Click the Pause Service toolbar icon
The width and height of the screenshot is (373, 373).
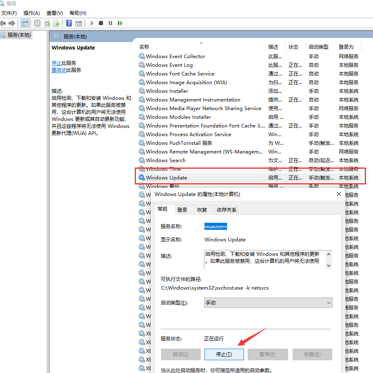click(110, 23)
